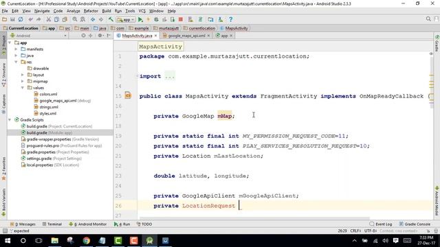
Task: Click the Make Project hammer icon
Action: pos(111,19)
